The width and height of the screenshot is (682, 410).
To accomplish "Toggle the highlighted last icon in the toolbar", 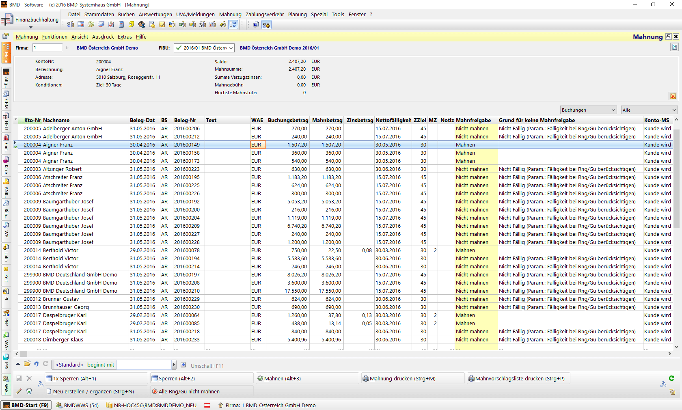I will [x=266, y=24].
